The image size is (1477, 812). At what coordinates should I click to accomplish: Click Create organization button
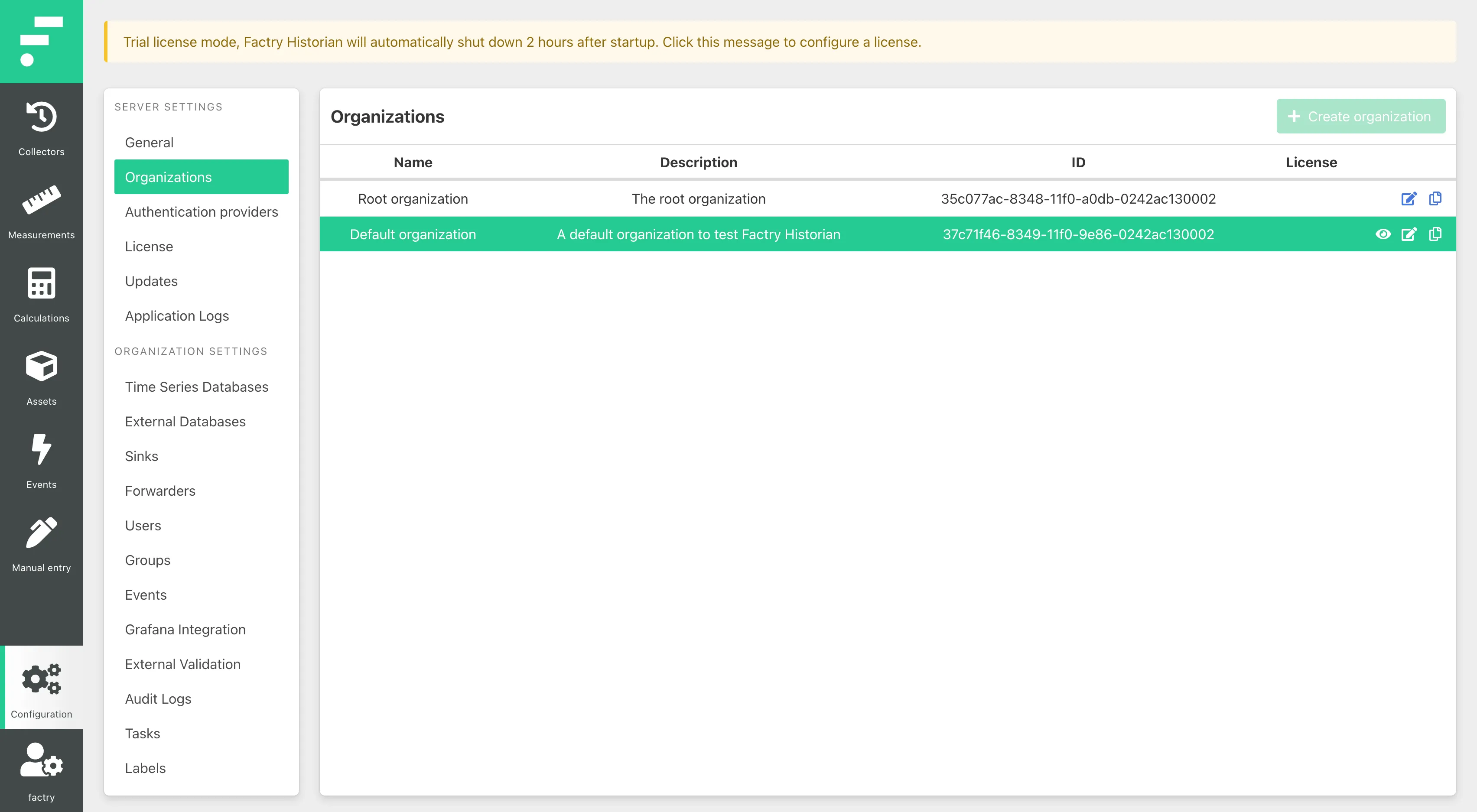[x=1360, y=117]
